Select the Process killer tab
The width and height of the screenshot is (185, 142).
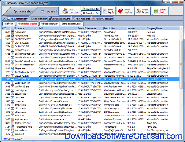[38, 19]
